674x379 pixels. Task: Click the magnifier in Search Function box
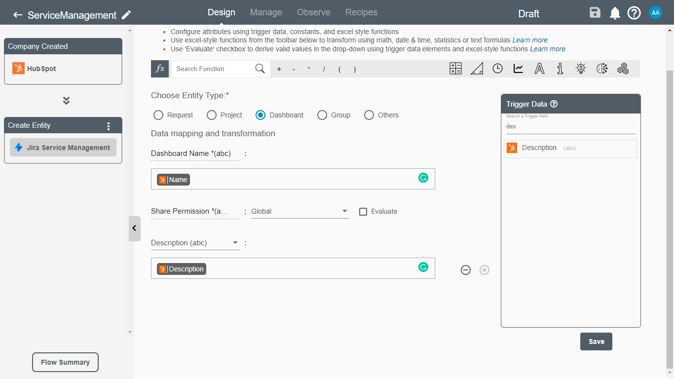pos(260,69)
